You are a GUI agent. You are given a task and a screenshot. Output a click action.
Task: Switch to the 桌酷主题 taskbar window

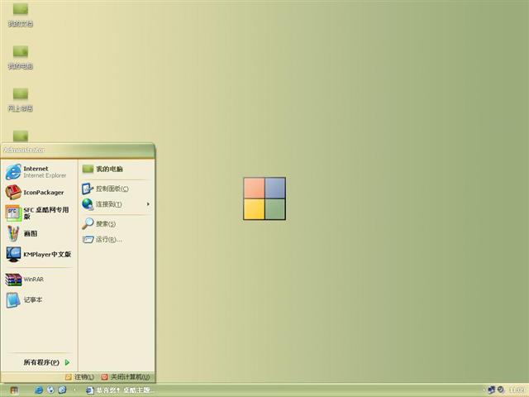tap(120, 390)
